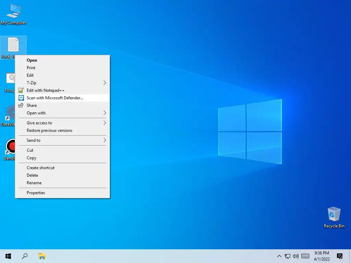Image resolution: width=351 pixels, height=263 pixels.
Task: Select Print in the context menu
Action: click(62, 68)
